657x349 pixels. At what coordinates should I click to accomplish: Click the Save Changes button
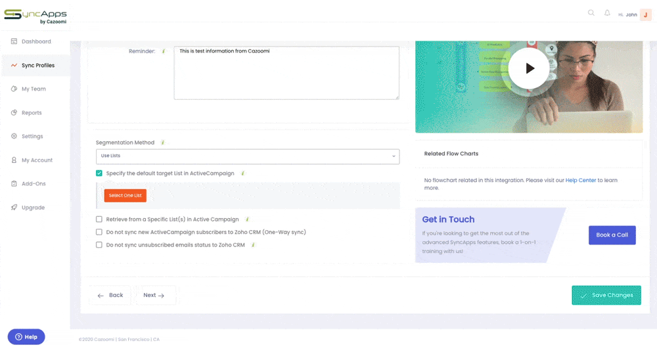tap(606, 295)
